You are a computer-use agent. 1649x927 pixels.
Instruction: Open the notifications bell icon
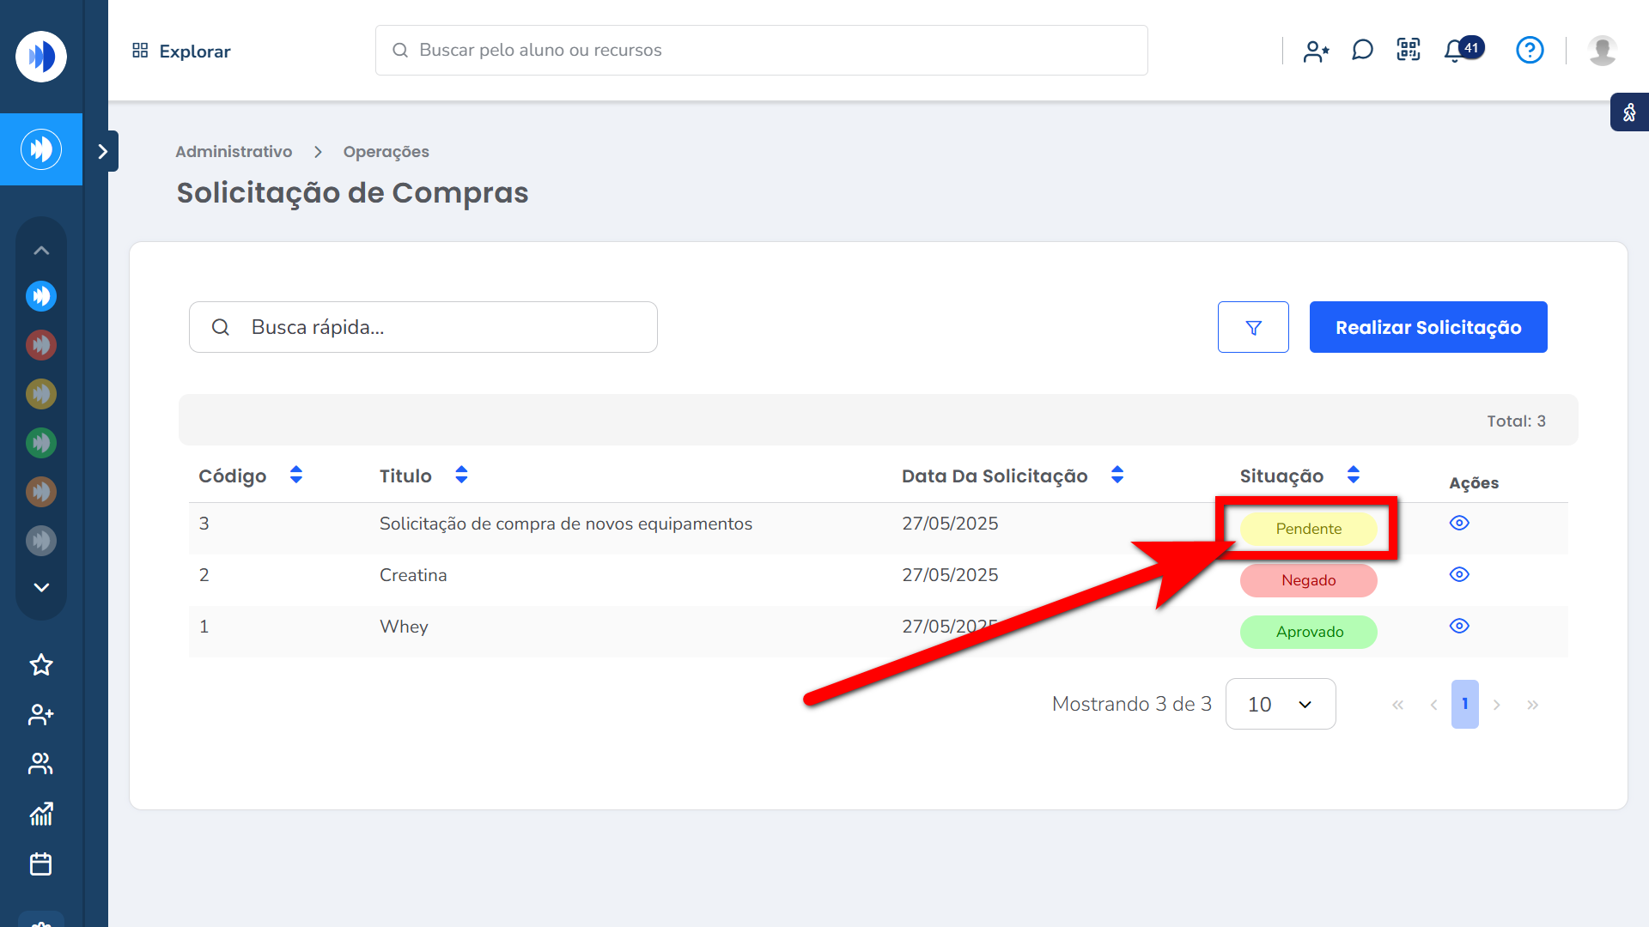pyautogui.click(x=1455, y=51)
